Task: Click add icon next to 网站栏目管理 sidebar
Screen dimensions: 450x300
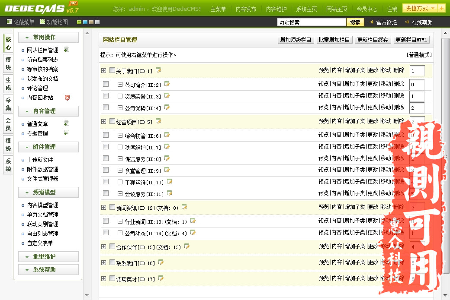Action: (x=67, y=50)
